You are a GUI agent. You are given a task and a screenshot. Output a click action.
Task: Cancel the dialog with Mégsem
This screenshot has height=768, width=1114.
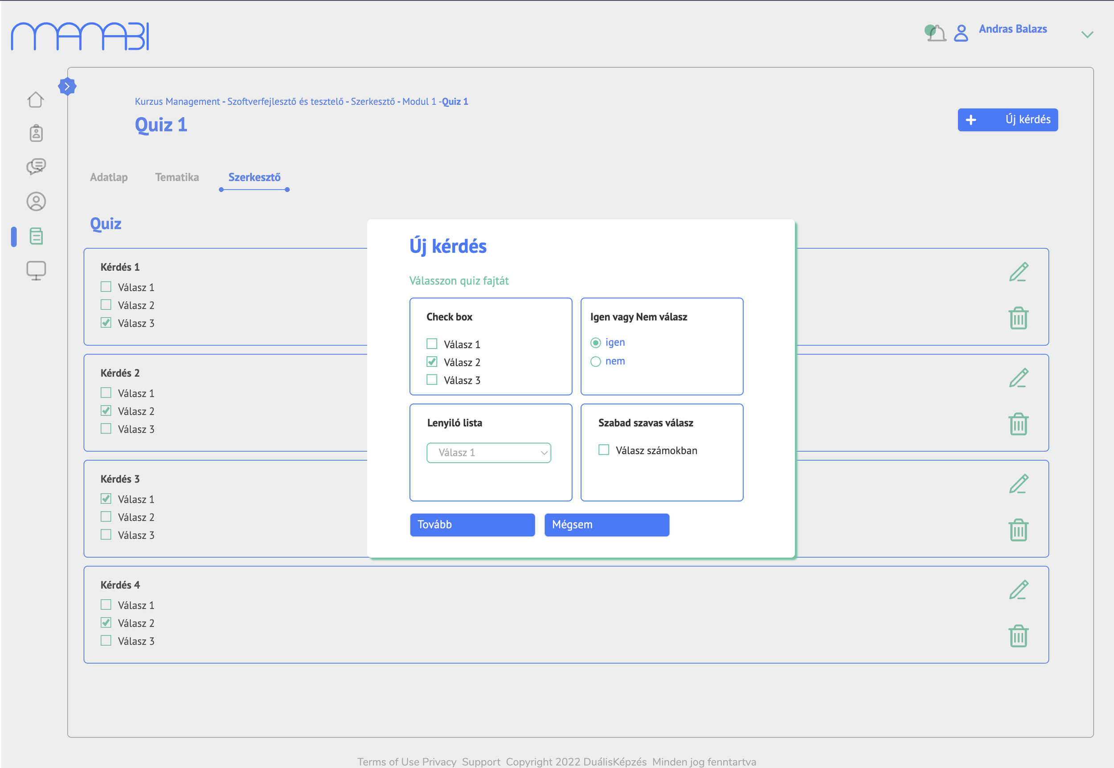tap(606, 525)
